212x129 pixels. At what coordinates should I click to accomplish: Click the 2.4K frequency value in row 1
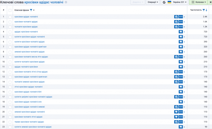[x=205, y=17]
